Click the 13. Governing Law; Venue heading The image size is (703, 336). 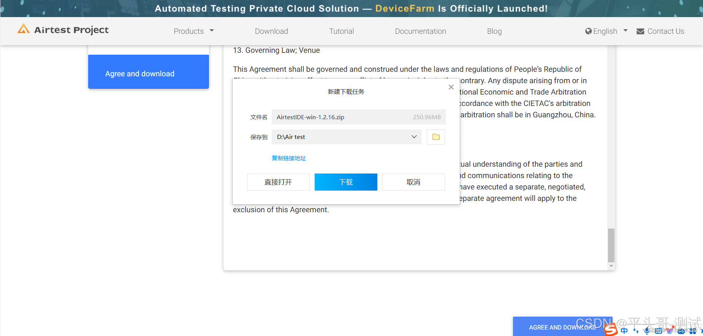click(276, 50)
